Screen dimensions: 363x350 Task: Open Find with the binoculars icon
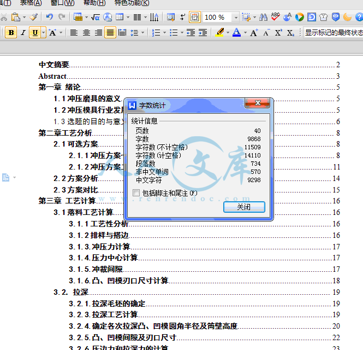(263, 17)
